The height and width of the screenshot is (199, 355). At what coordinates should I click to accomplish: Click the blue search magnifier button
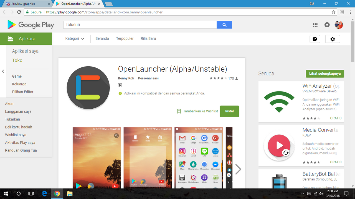[x=224, y=25]
